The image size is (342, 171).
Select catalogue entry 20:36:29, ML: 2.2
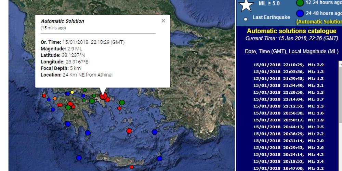pyautogui.click(x=288, y=134)
